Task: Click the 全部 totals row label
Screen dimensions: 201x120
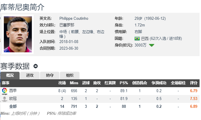Action: pos(13,106)
